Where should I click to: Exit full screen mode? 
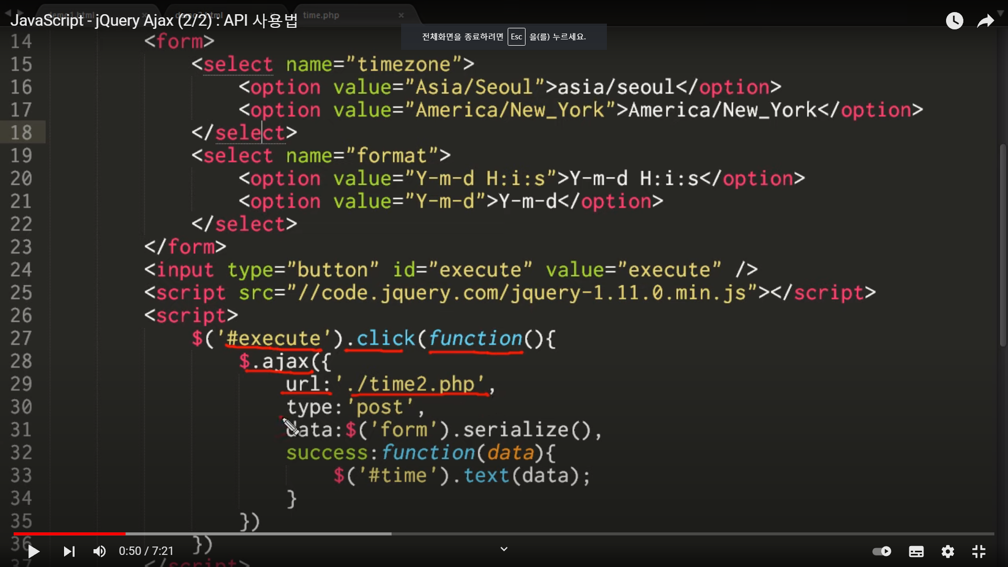[x=979, y=551]
